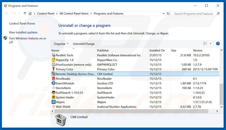Expand the view options dropdown arrow
This screenshot has height=130, width=226.
tap(211, 43)
